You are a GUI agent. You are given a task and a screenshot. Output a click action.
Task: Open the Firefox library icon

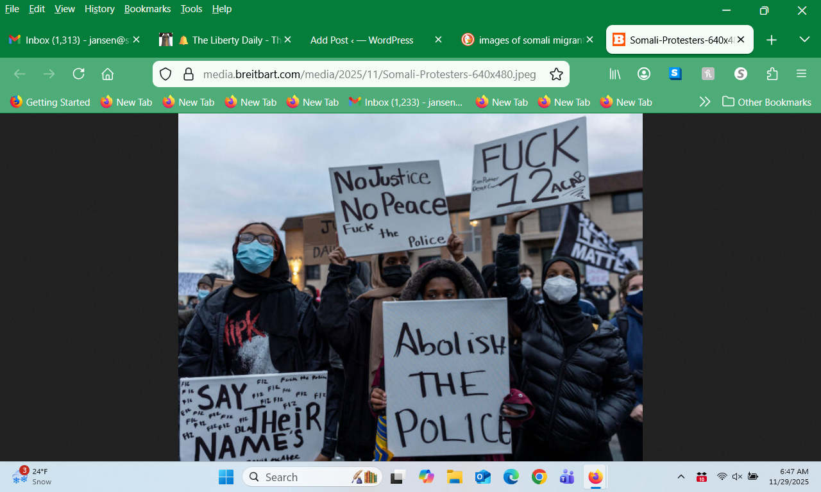click(x=614, y=74)
